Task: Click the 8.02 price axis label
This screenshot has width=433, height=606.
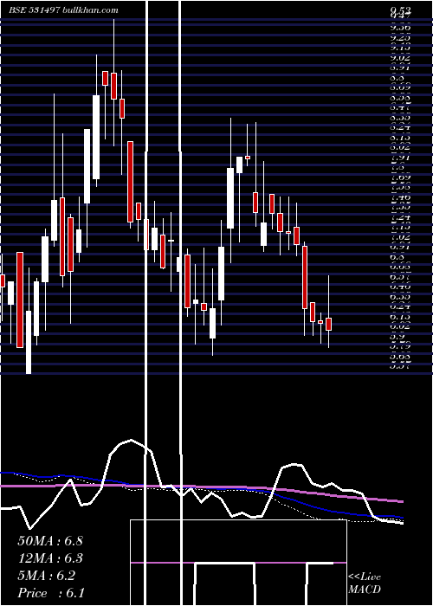Action: [400, 147]
